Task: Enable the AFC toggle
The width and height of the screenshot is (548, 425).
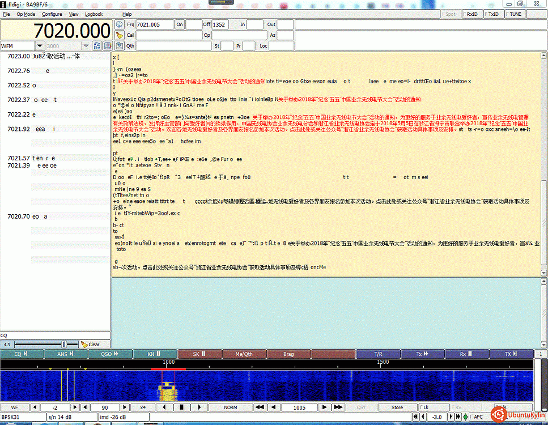Action: (x=474, y=417)
